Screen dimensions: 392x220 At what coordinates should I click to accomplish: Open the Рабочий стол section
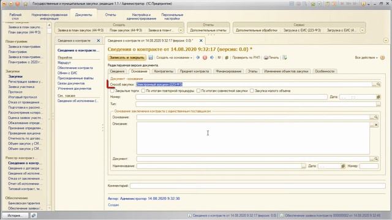15,16
